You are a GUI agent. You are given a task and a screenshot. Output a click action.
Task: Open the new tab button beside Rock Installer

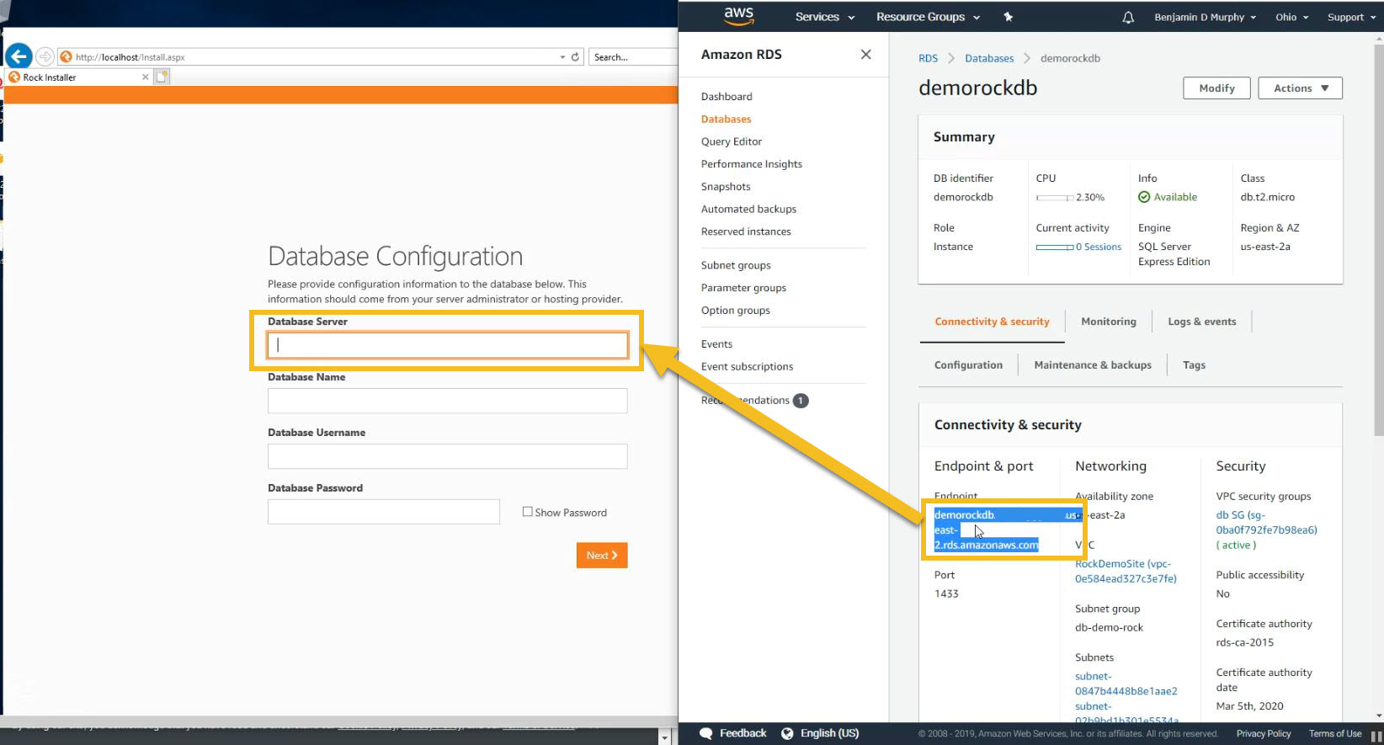tap(162, 77)
